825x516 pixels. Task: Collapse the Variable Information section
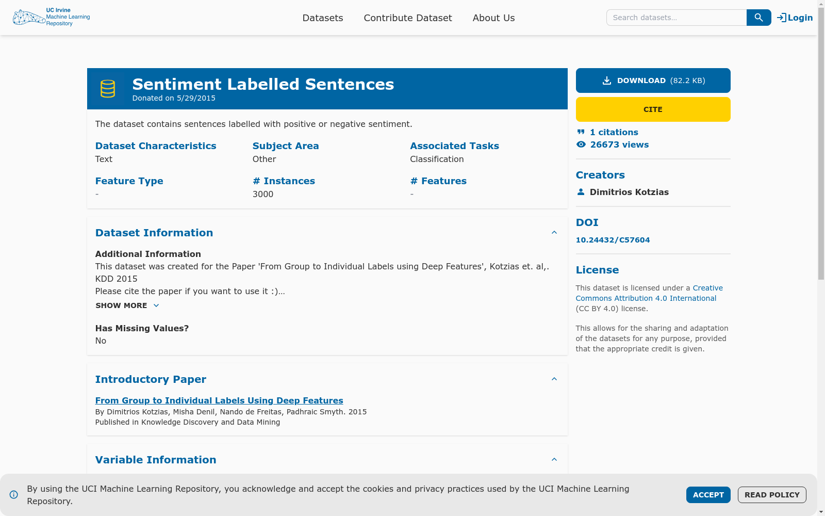point(554,460)
